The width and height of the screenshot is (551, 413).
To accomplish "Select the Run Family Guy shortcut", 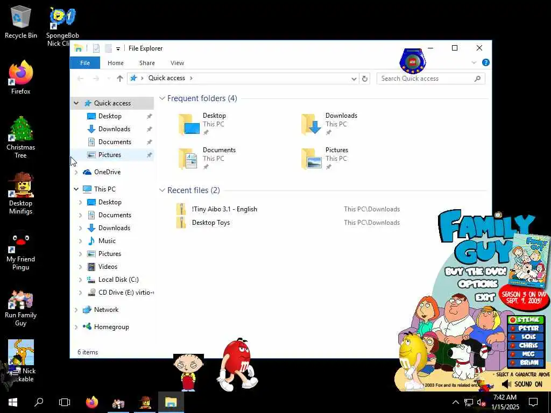I will click(21, 308).
